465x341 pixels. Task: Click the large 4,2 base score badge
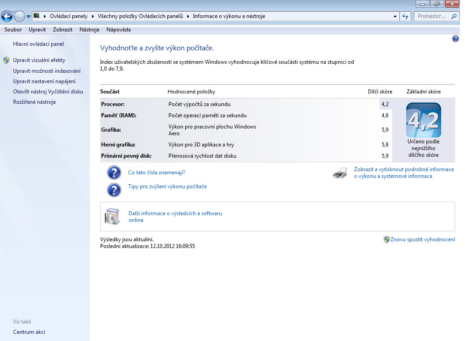click(x=424, y=120)
